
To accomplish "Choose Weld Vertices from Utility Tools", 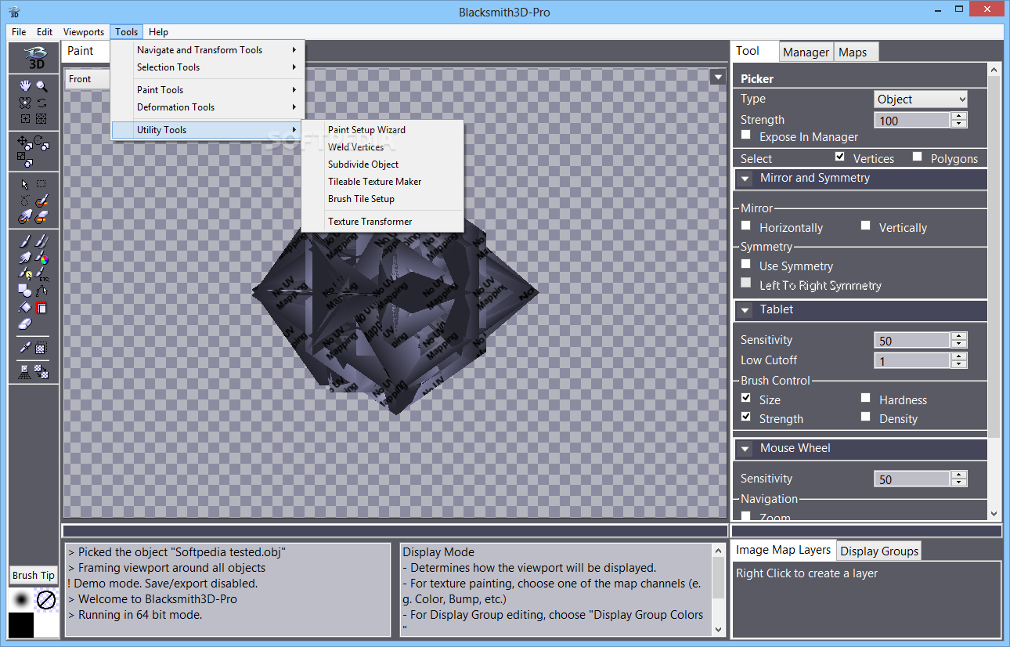I will click(x=382, y=147).
